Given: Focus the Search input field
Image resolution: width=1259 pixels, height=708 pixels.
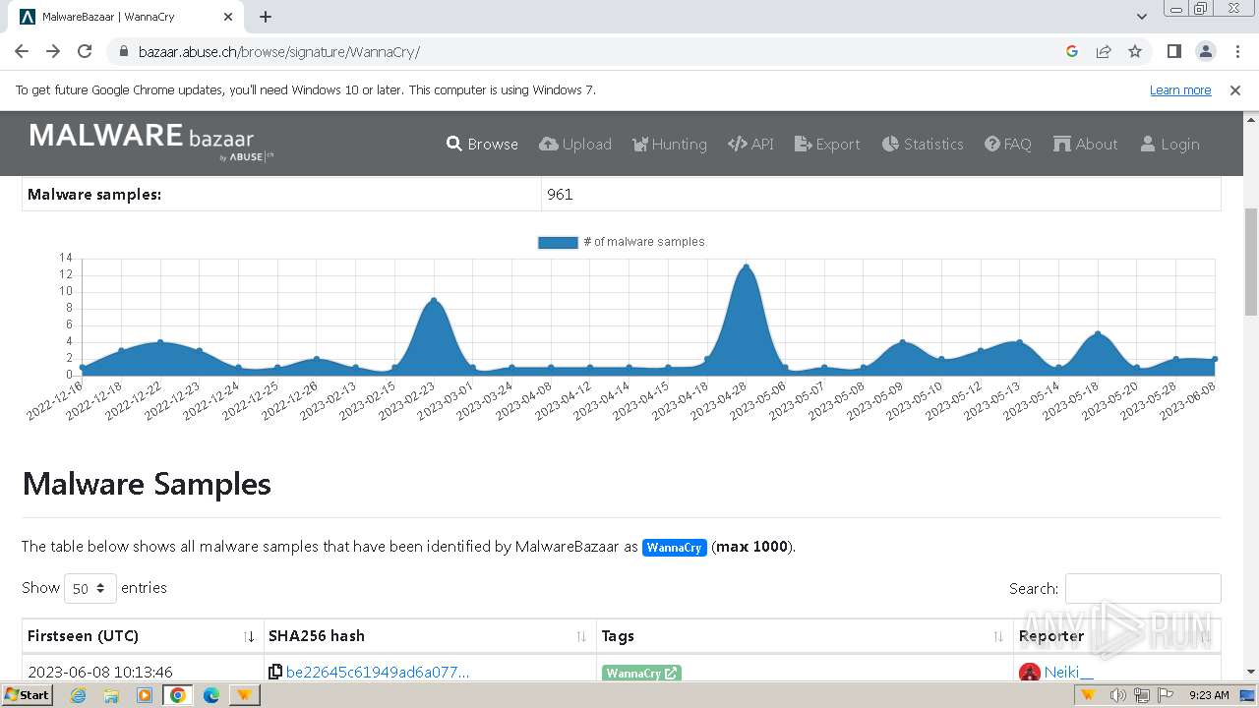Looking at the screenshot, I should click(x=1143, y=588).
